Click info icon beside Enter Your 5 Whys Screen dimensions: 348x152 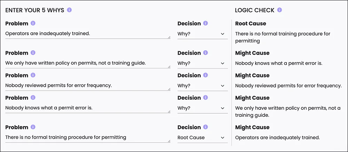click(69, 10)
